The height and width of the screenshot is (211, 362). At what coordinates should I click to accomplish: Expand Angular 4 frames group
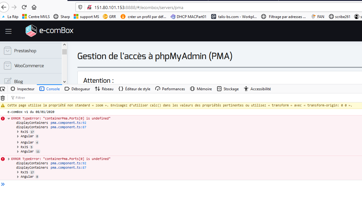click(18, 143)
